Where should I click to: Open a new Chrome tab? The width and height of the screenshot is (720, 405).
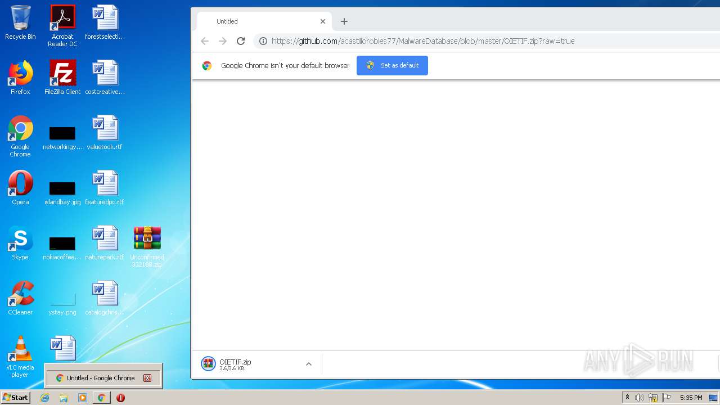click(x=344, y=21)
